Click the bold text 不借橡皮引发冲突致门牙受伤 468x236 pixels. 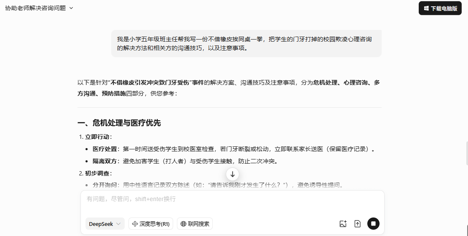pos(150,82)
